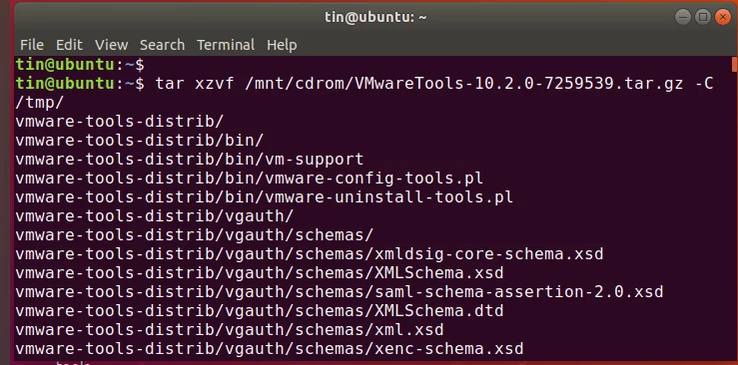Open the Edit menu

pos(69,45)
